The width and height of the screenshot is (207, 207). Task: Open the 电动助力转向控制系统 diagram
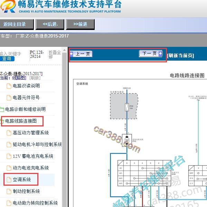[x=35, y=203]
